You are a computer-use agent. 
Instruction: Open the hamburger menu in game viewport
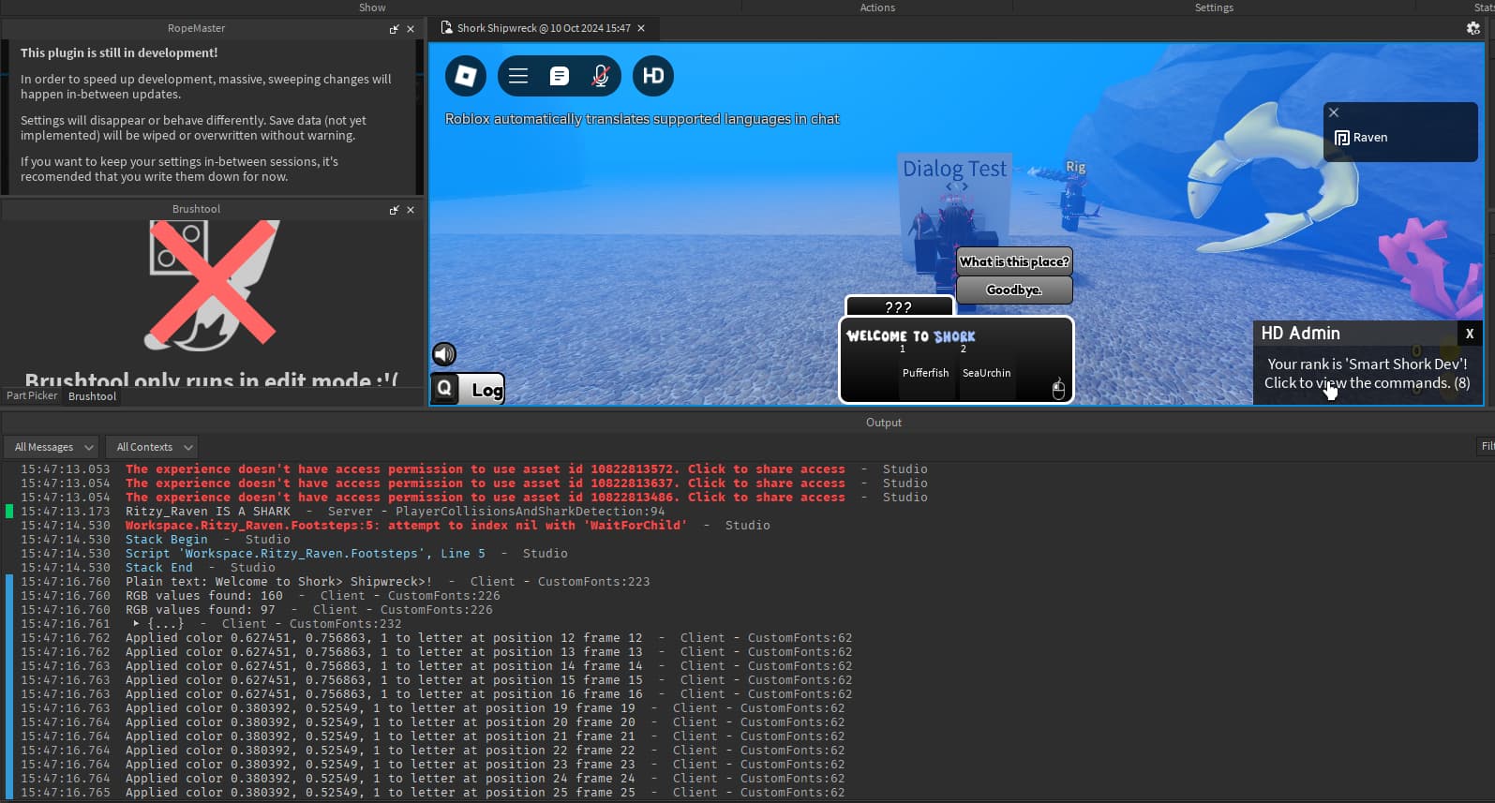coord(518,76)
